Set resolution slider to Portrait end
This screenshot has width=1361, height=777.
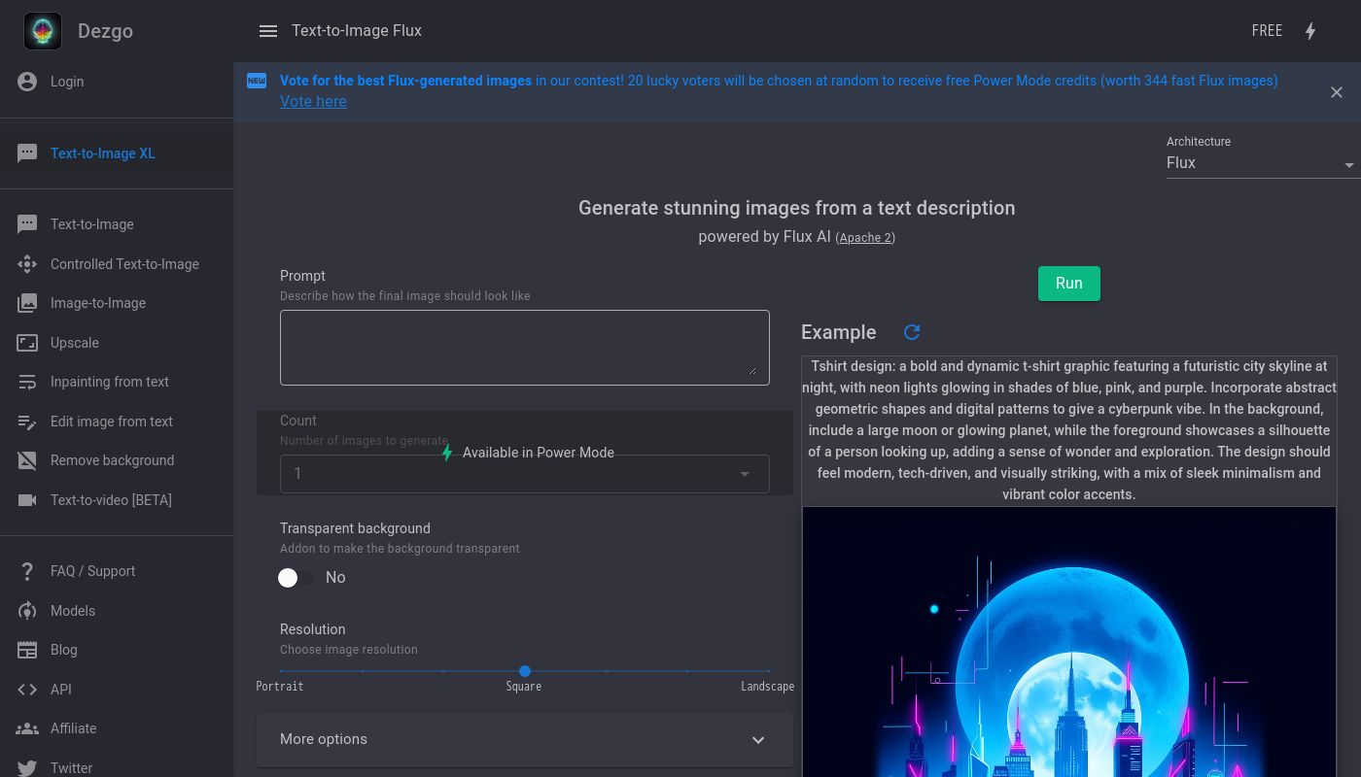(x=281, y=671)
